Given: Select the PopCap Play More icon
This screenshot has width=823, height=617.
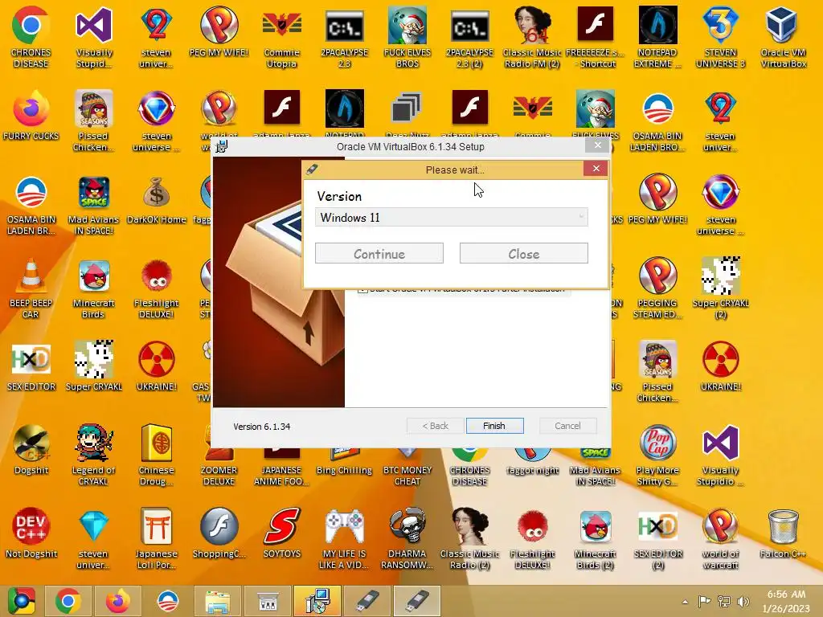Looking at the screenshot, I should 657,455.
